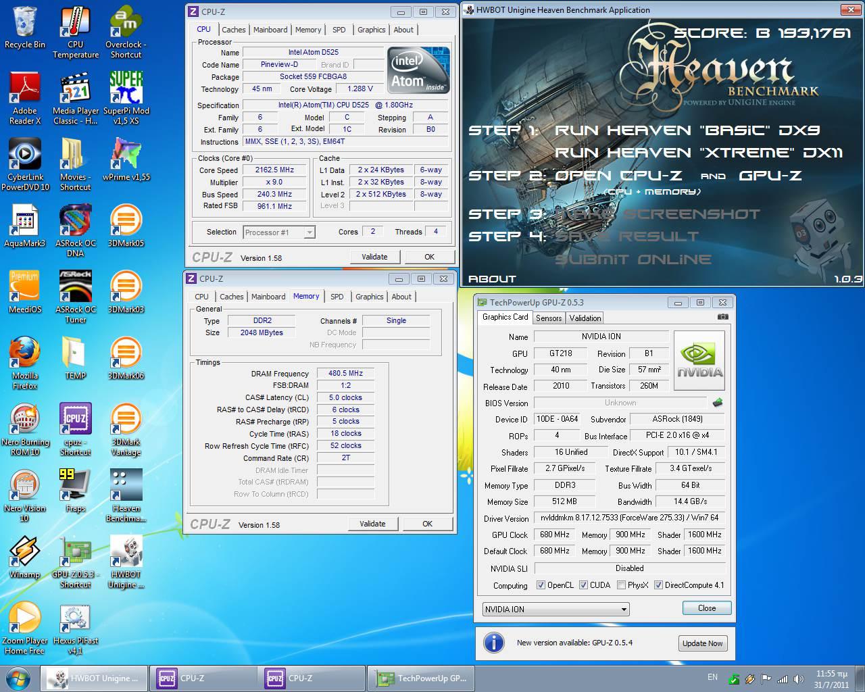Click the GPU-Z screenshot camera icon
The height and width of the screenshot is (692, 865).
pos(722,317)
